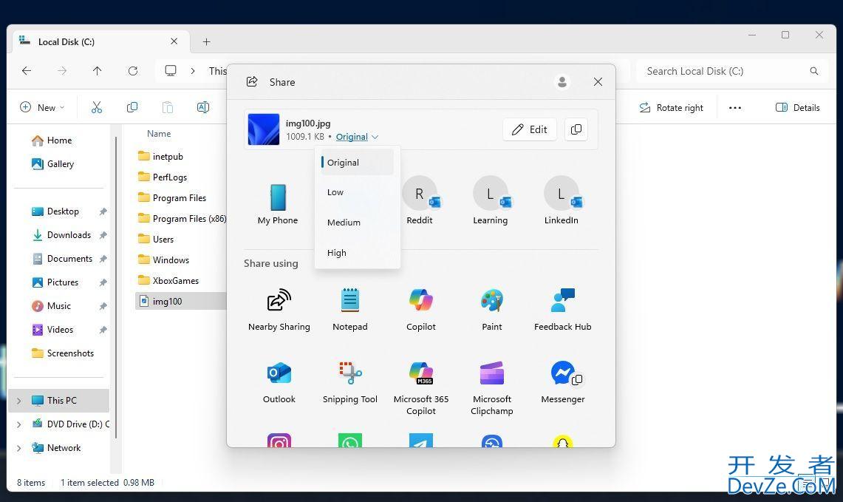Screen dimensions: 843x502
Task: Choose Low image quality option
Action: coord(357,192)
